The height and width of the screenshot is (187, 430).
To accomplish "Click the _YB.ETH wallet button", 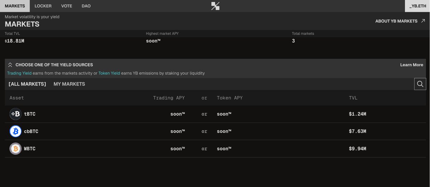I will click(417, 6).
